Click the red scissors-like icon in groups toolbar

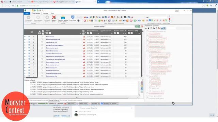(x=159, y=28)
